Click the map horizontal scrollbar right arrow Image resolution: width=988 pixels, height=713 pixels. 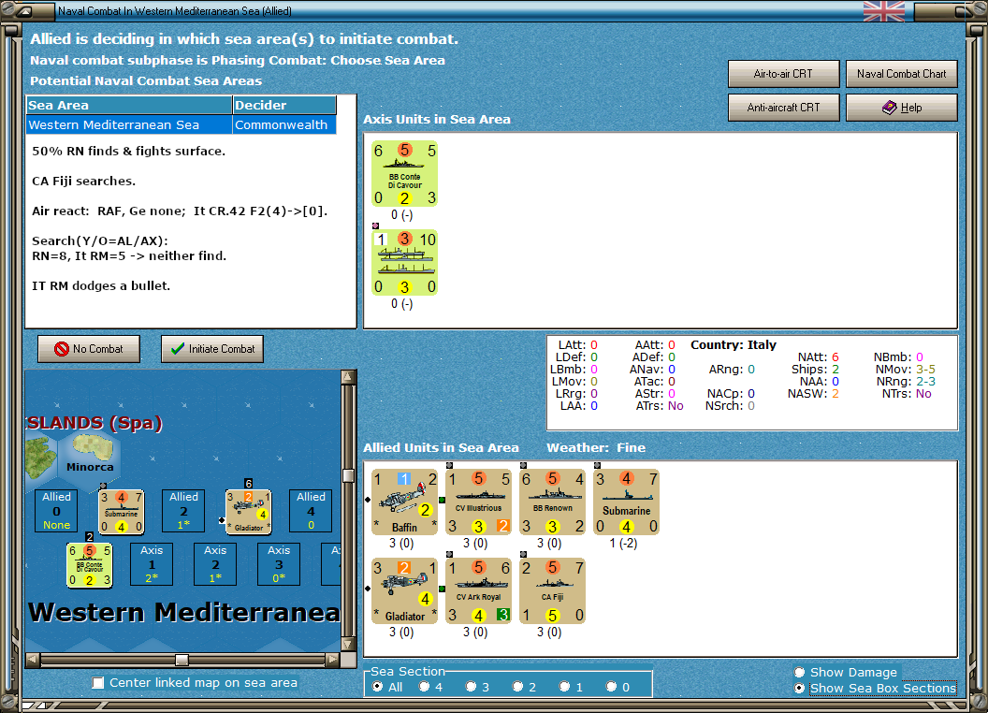tap(333, 660)
